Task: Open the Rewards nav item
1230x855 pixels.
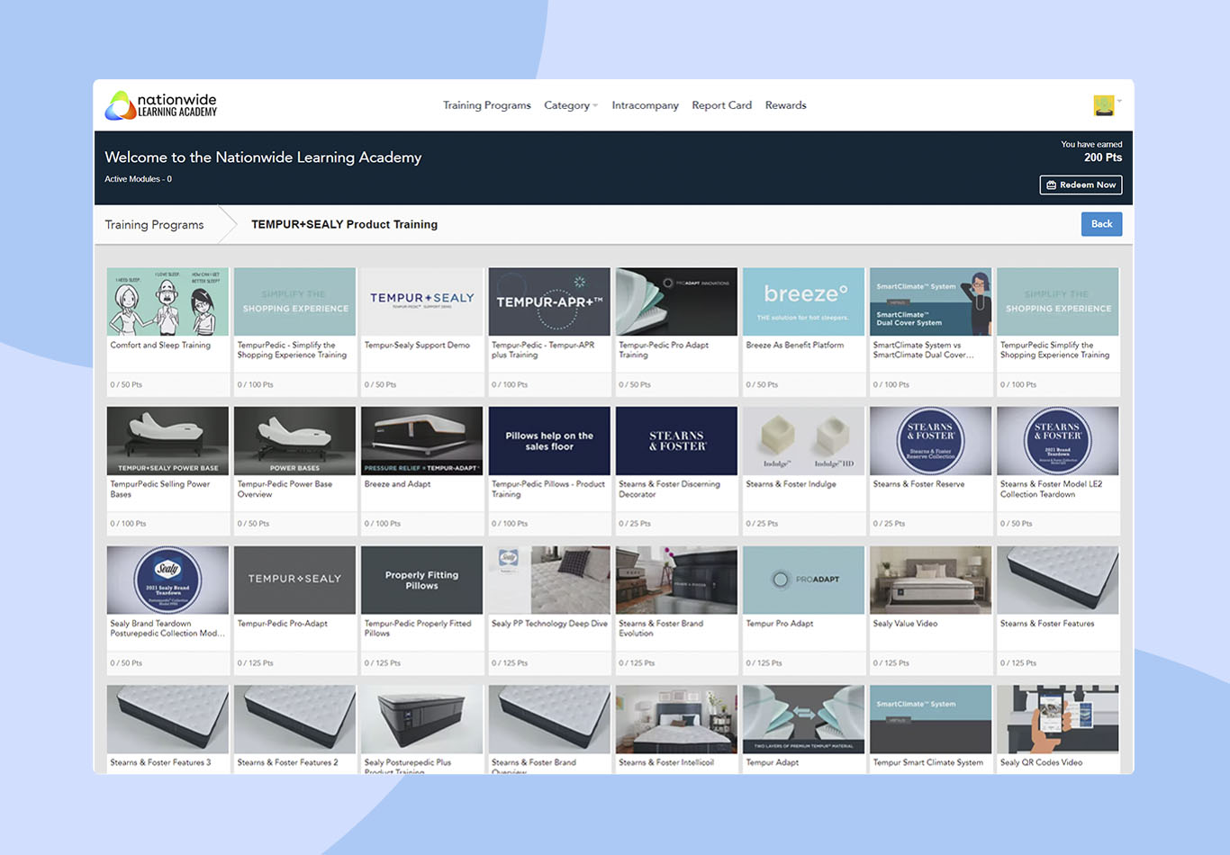Action: (x=786, y=105)
